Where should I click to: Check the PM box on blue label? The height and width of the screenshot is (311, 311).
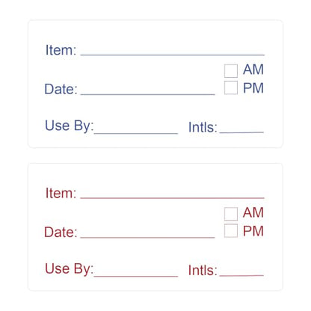tap(231, 87)
